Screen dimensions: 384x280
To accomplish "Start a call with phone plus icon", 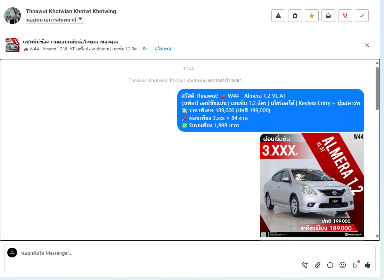I will (305, 265).
